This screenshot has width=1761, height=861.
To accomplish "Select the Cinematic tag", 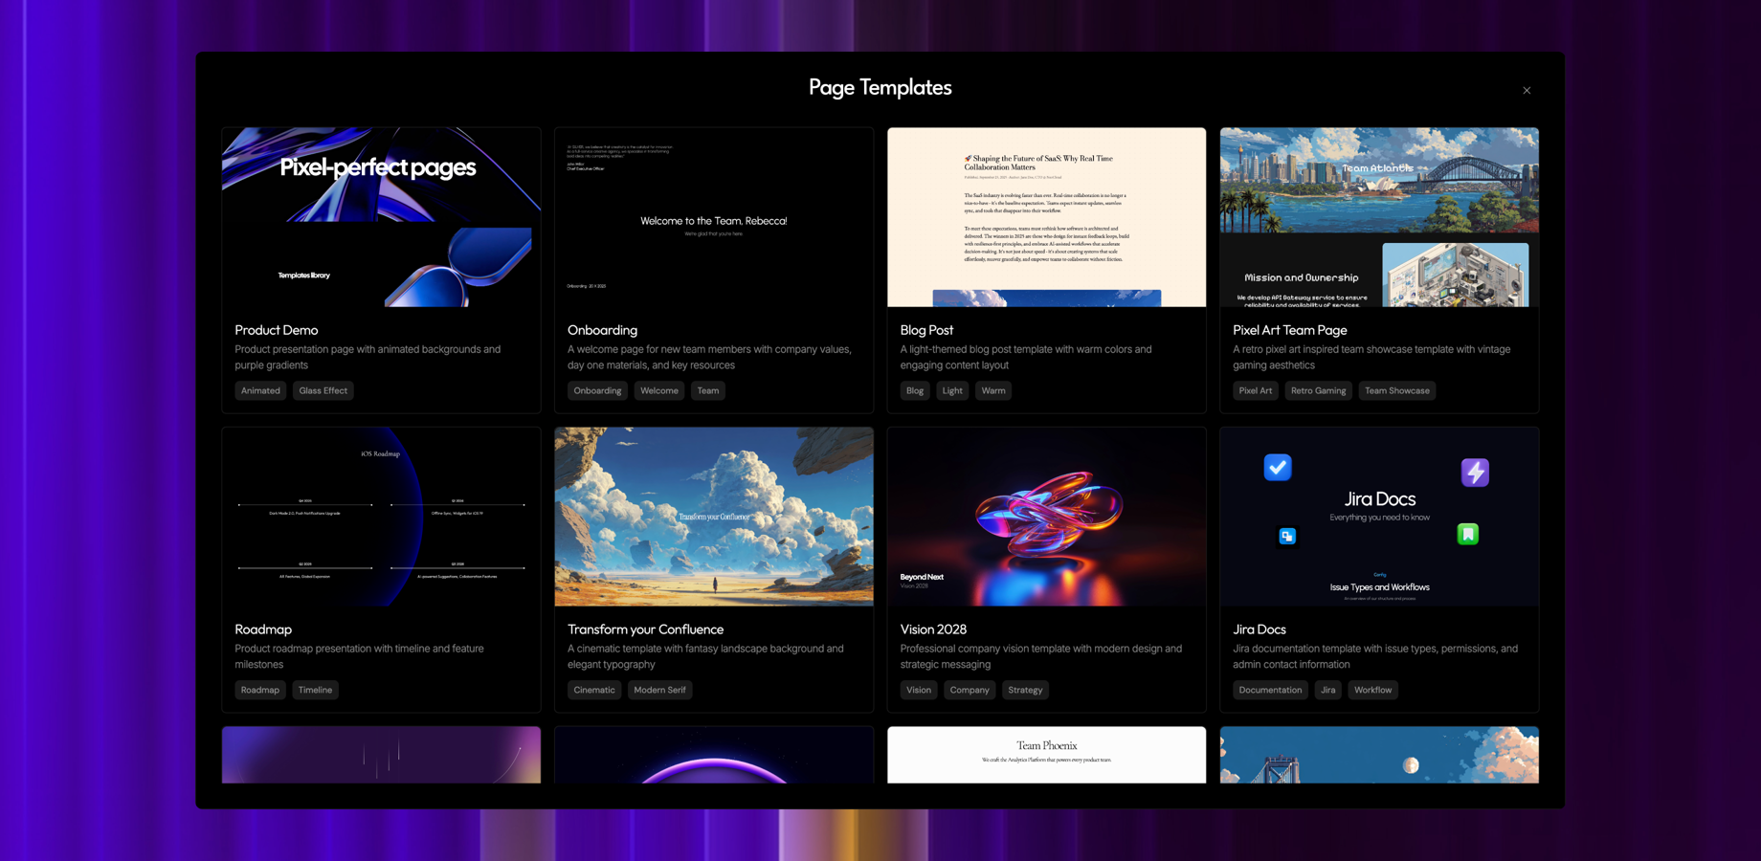I will [593, 690].
